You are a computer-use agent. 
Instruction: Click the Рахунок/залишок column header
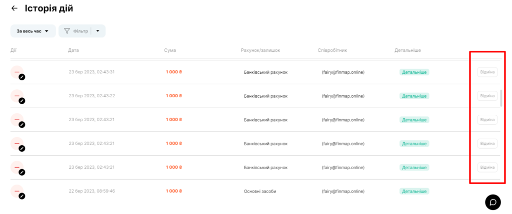click(x=260, y=50)
